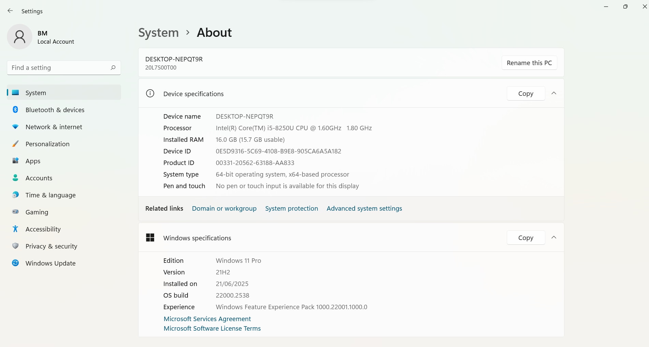
Task: Select Windows Update in the sidebar
Action: [64, 263]
